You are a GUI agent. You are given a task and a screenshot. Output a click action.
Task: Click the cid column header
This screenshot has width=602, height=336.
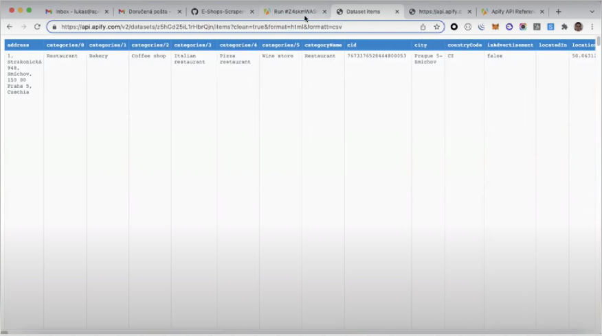(x=378, y=45)
